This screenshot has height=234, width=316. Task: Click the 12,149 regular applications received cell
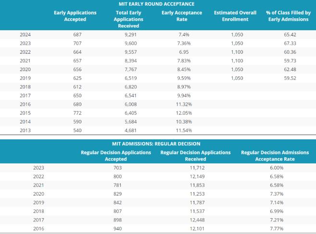pyautogui.click(x=197, y=176)
